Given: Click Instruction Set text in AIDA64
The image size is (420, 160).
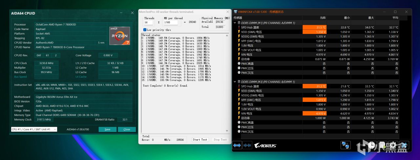Looking at the screenshot, I should (x=83, y=87).
